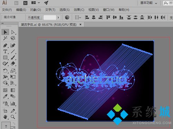
Task: Pick the Shaper tool
Action: click(x=5, y=63)
